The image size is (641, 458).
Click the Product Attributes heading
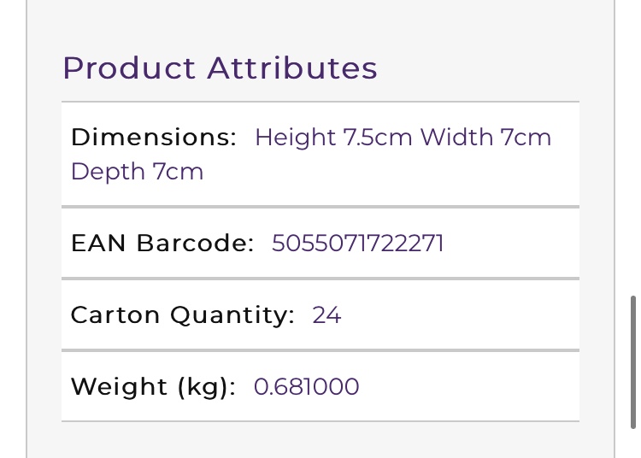[x=220, y=68]
